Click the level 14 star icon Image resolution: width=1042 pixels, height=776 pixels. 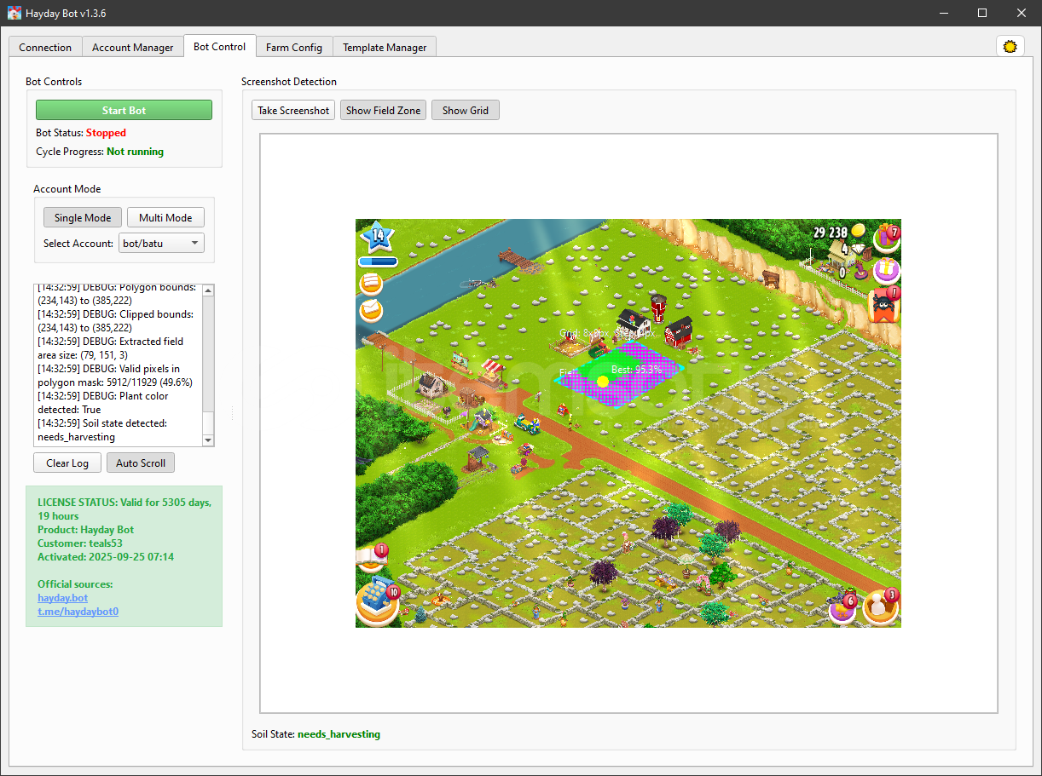377,236
